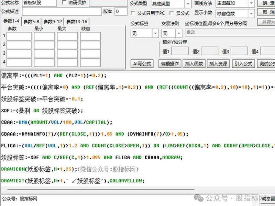Click the 值1 input box

pyautogui.click(x=180, y=51)
